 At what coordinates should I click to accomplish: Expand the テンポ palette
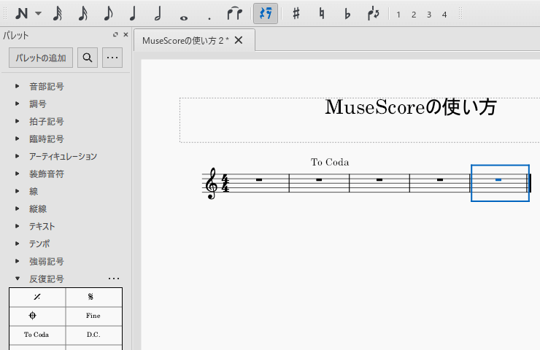click(18, 244)
